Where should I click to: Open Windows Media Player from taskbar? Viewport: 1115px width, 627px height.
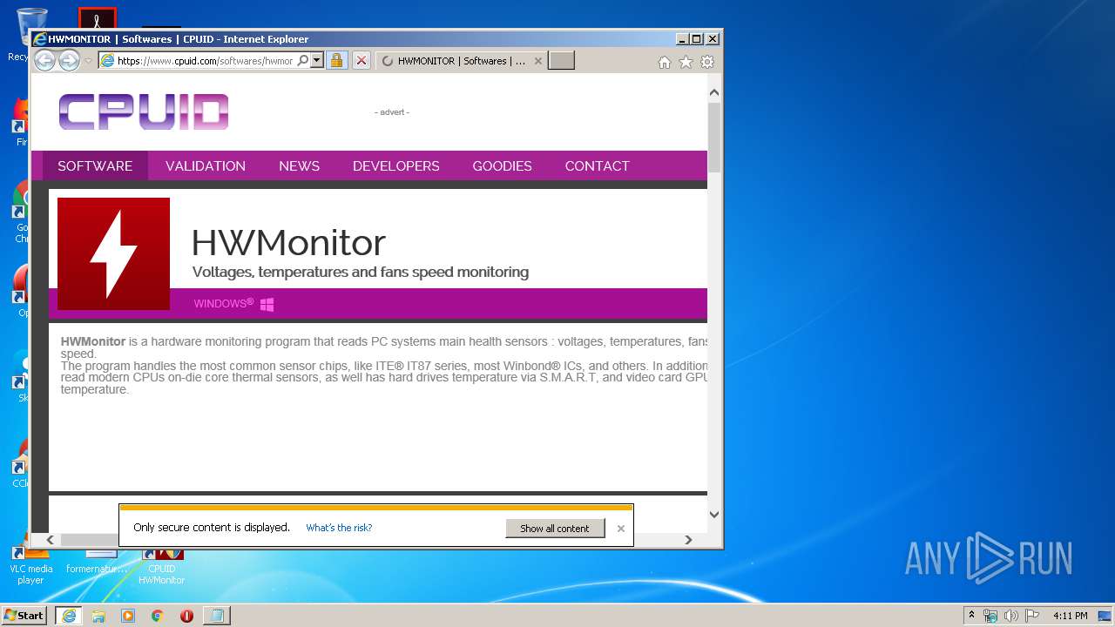(x=128, y=616)
